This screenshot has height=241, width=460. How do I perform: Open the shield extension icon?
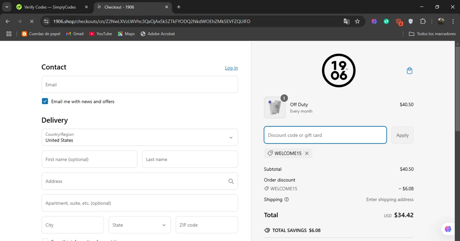[x=411, y=21]
